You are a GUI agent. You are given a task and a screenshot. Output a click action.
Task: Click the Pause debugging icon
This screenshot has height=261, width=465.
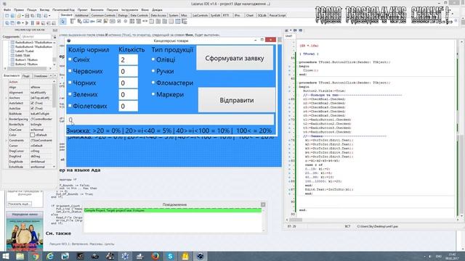[32, 22]
